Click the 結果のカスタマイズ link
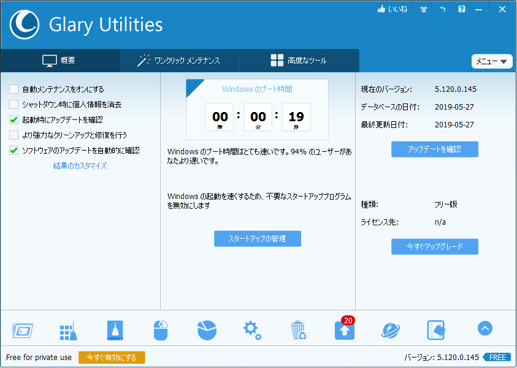The image size is (517, 368). click(80, 165)
